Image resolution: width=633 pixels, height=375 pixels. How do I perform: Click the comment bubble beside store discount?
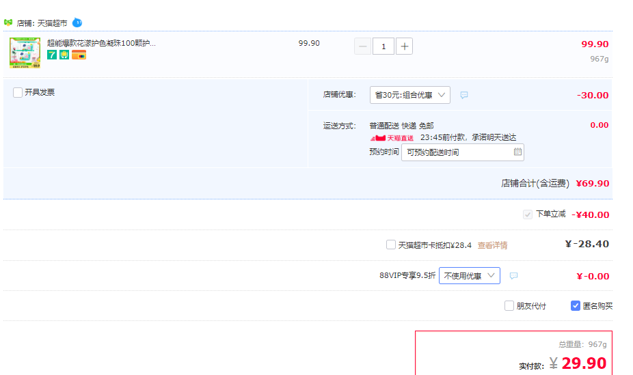coord(464,95)
